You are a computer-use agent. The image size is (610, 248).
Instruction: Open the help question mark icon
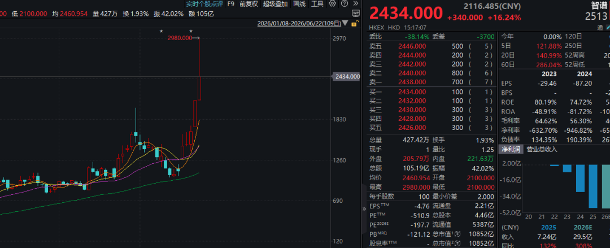[345, 4]
